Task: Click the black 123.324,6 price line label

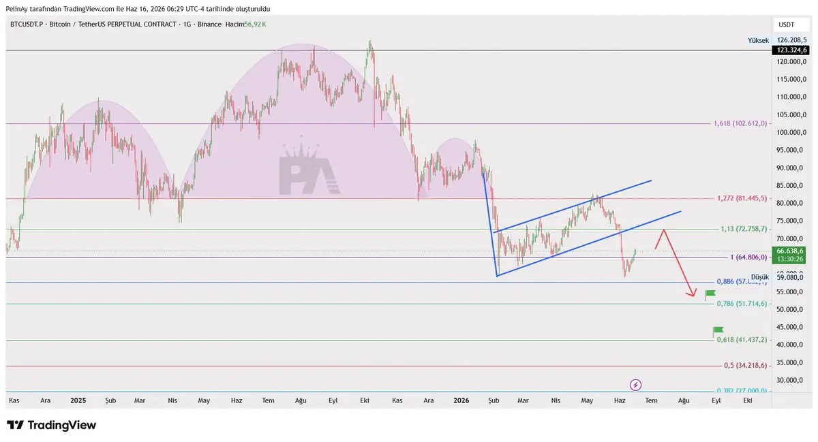Action: (x=790, y=50)
